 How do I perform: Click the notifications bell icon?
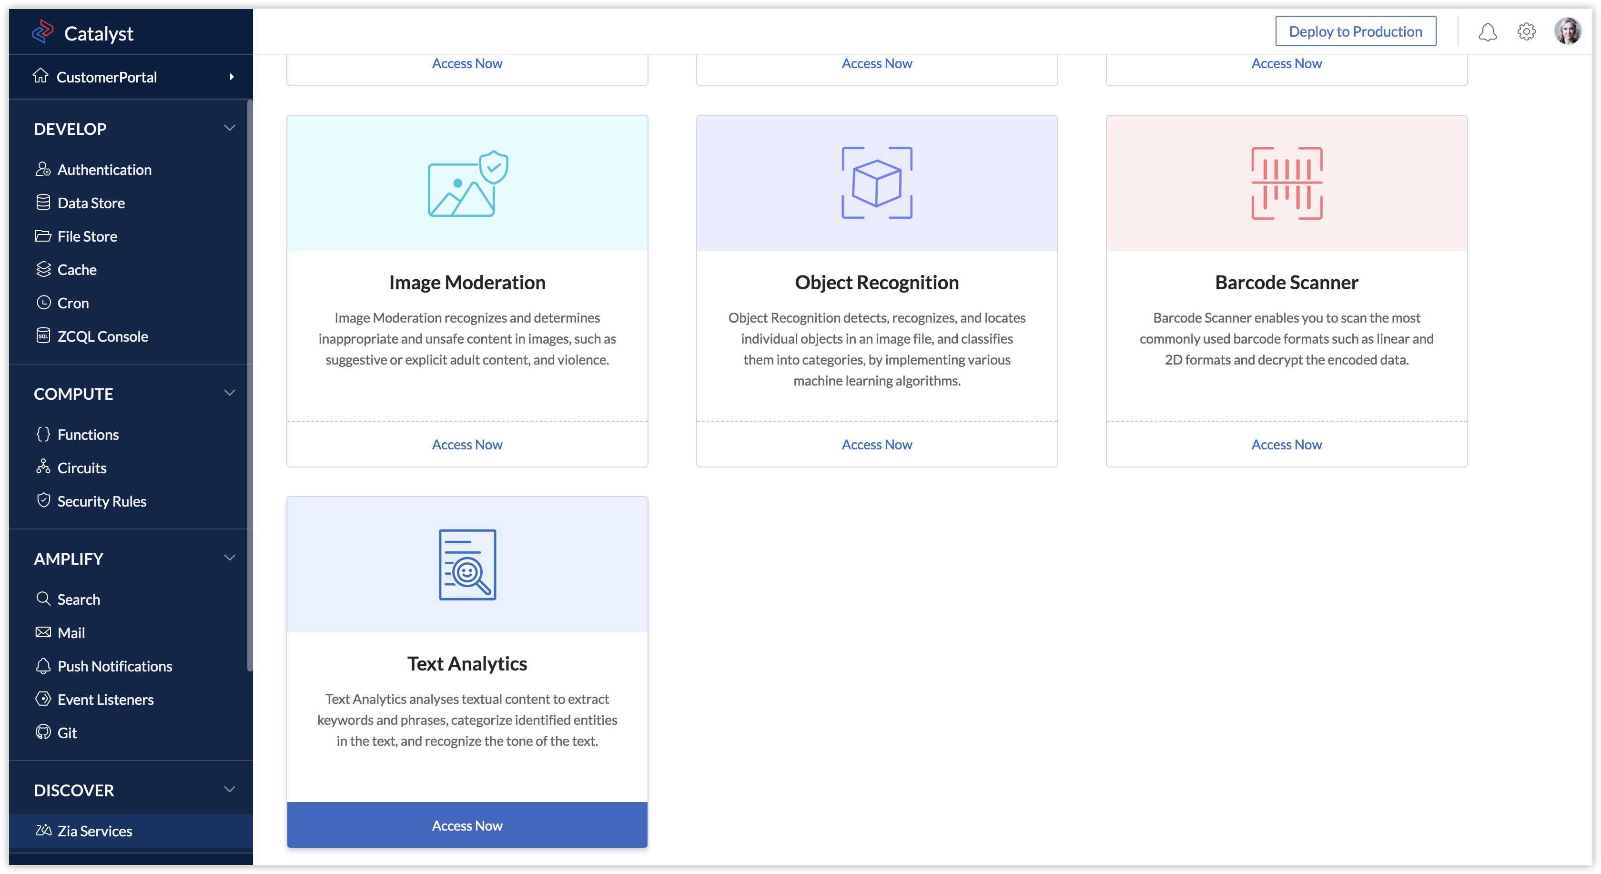point(1487,32)
